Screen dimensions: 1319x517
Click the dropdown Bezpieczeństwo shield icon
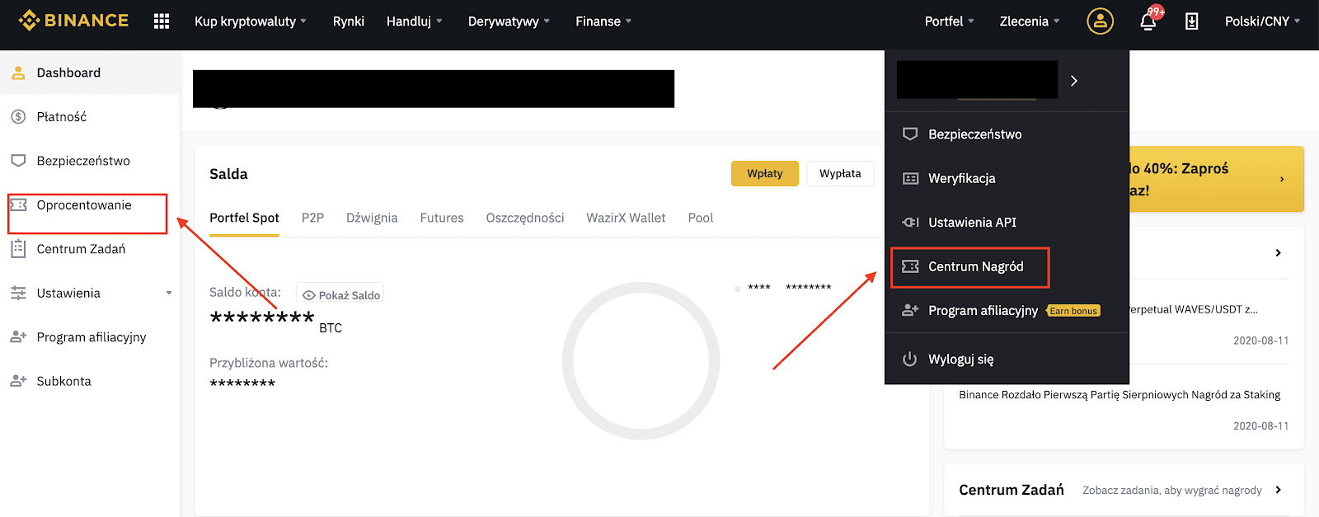pos(910,134)
